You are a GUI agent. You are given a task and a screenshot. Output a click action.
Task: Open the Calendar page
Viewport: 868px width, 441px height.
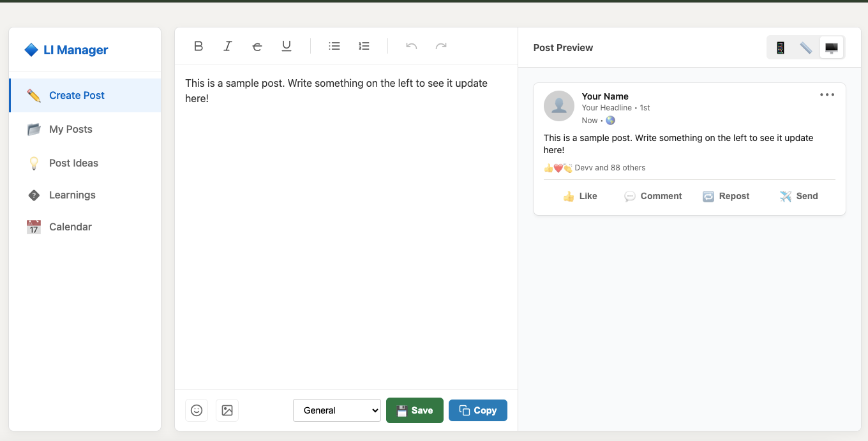click(x=70, y=227)
